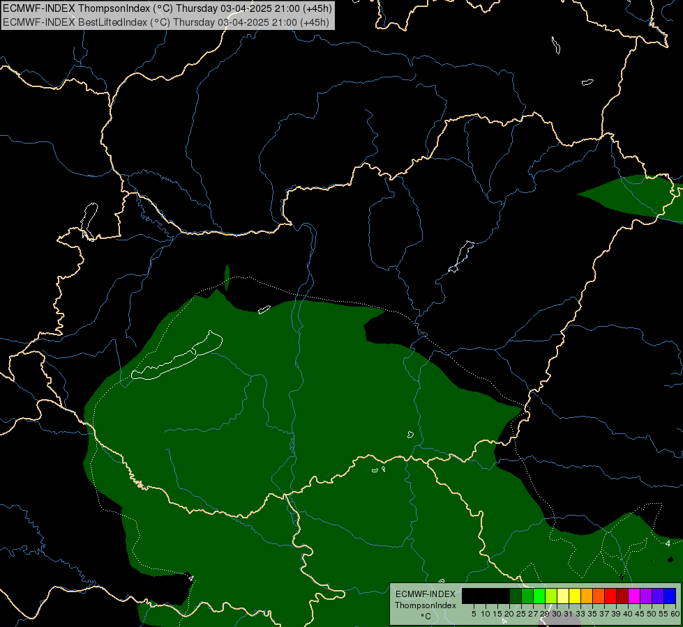Click the legend's "ThompsonIndex" label
Screen dimensions: 683x627
[x=426, y=605]
